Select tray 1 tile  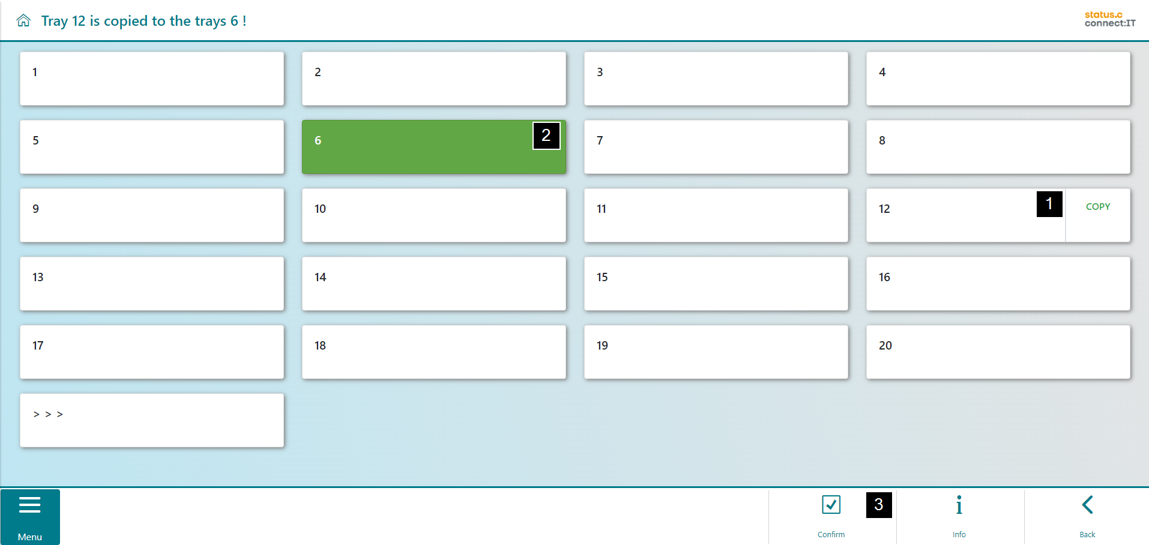tap(152, 79)
